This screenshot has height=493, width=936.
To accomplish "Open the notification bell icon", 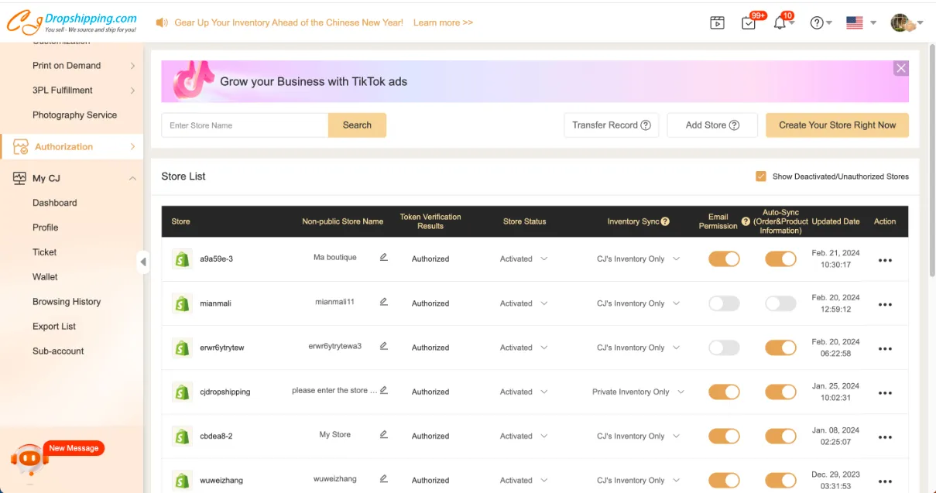I will [780, 23].
